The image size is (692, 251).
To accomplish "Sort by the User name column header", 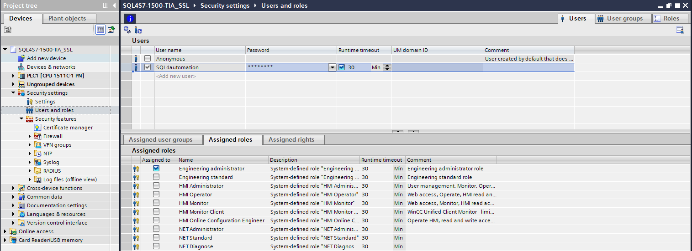I will pyautogui.click(x=200, y=50).
